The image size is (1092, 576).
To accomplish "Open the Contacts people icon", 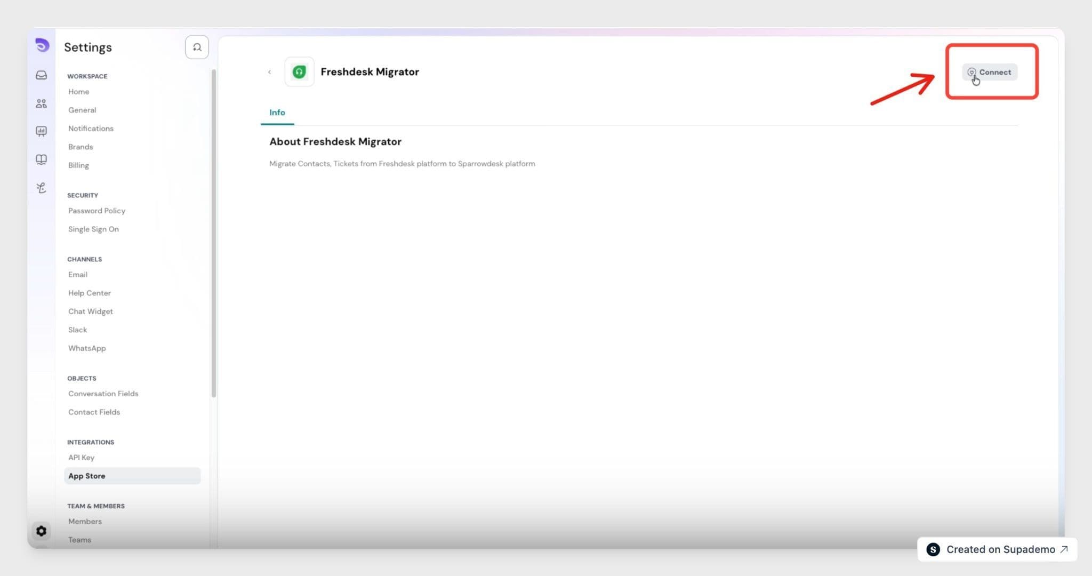I will (41, 103).
